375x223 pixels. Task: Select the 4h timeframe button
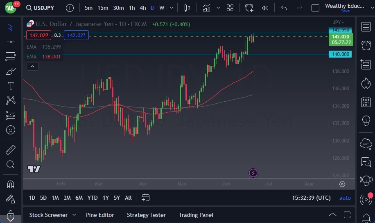pos(142,8)
